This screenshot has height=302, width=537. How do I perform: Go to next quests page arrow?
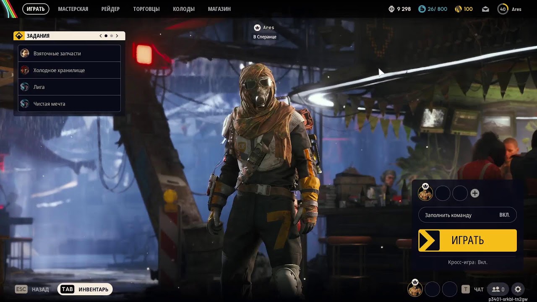[117, 36]
